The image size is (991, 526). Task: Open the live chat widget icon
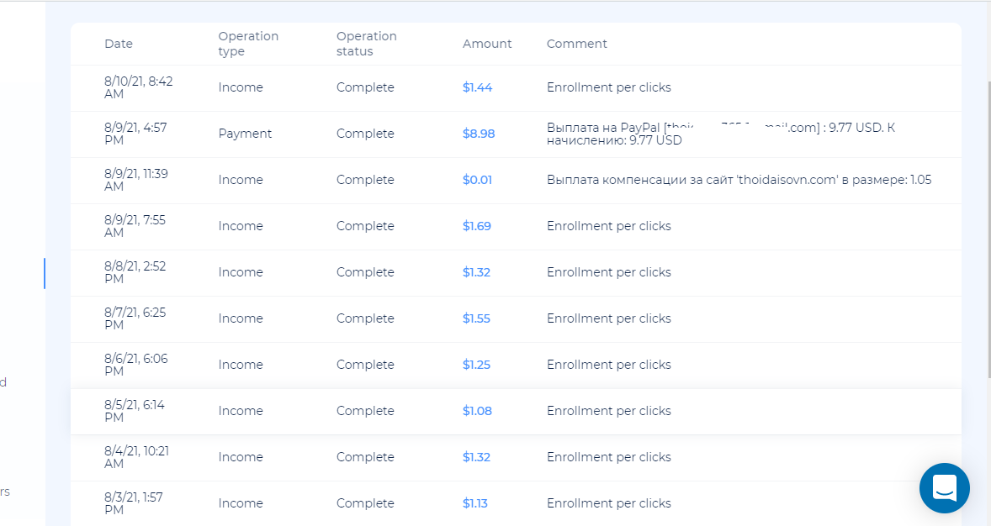pos(944,487)
